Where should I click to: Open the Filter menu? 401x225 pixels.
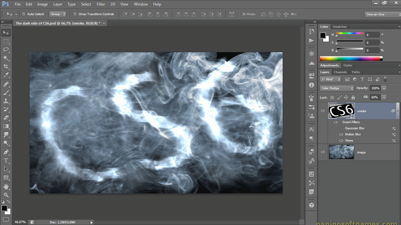(101, 4)
